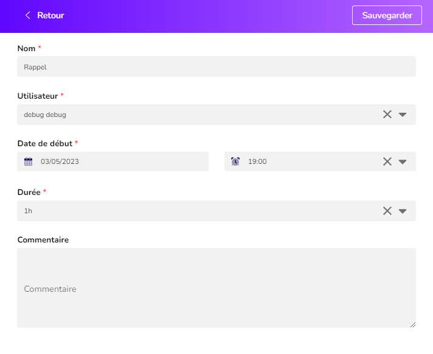Click the 'debug debug' user value

pyautogui.click(x=45, y=115)
